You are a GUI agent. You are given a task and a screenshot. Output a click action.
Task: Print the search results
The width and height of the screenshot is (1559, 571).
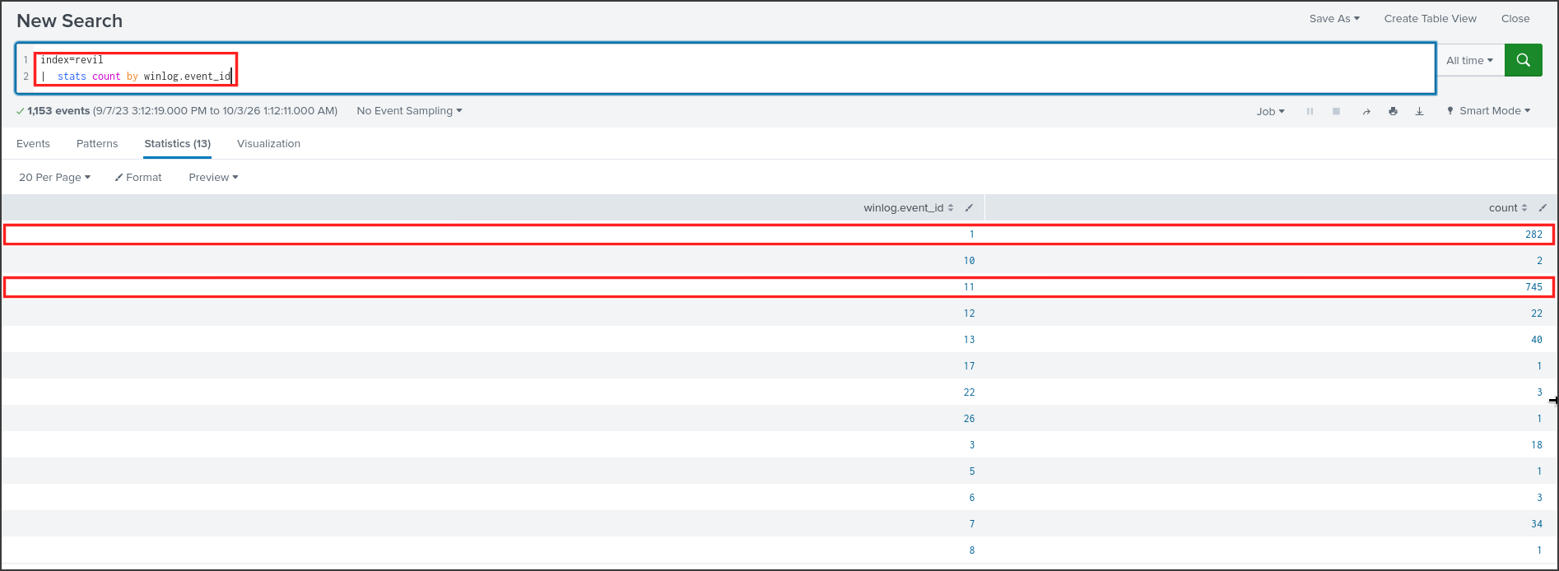[1393, 111]
